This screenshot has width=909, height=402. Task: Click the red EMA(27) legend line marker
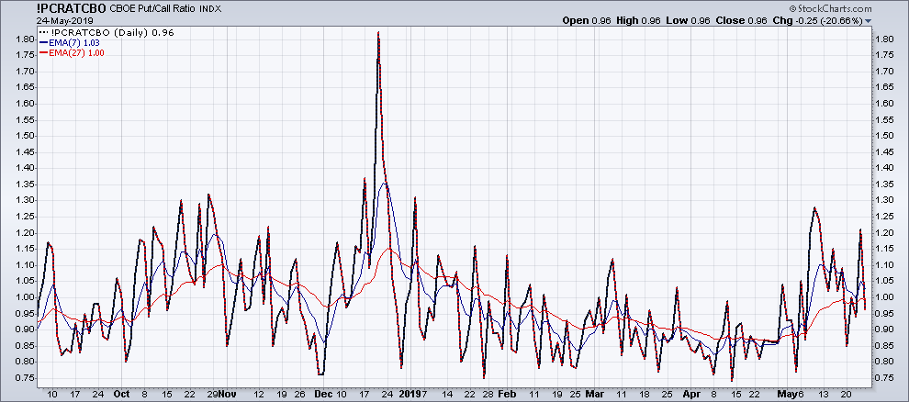coord(22,52)
